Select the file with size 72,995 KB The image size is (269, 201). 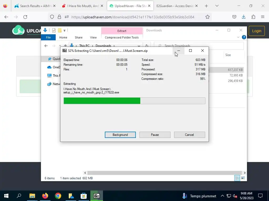coord(226,75)
